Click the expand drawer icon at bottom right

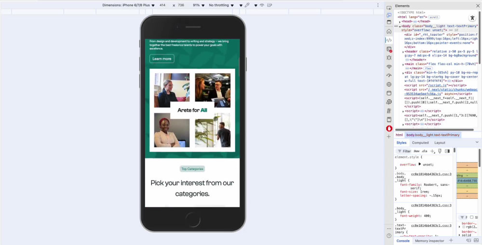pos(476,240)
